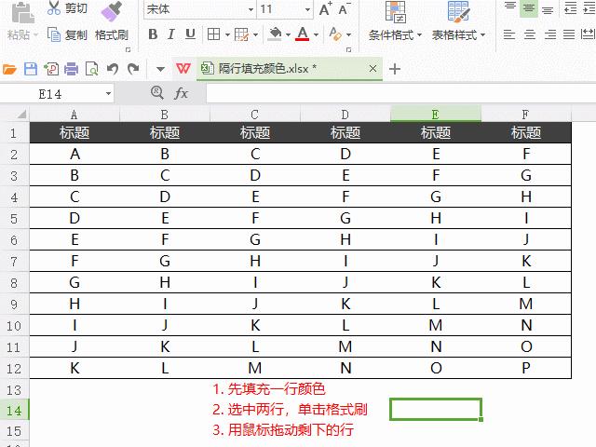Expand the font group dialog launcher

(348, 49)
